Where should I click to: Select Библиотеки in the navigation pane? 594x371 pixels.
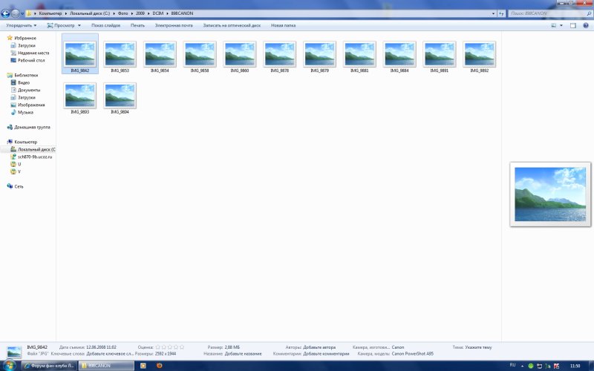[x=26, y=75]
